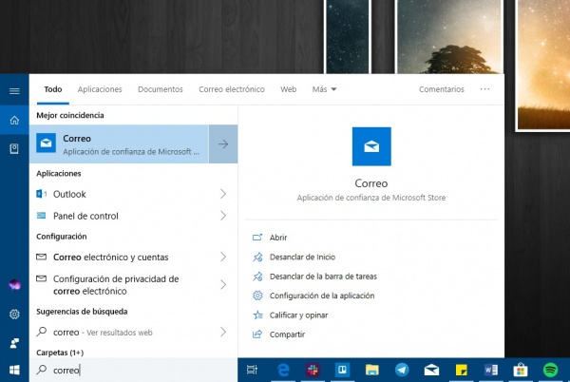
Task: Switch to the Correo electrónico tab
Action: pyautogui.click(x=232, y=89)
